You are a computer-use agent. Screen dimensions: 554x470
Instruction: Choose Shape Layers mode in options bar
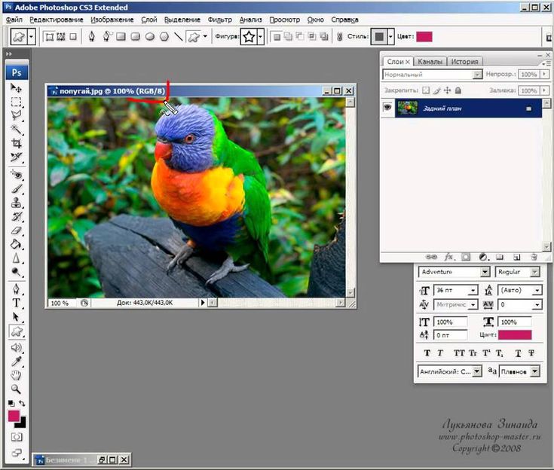[x=50, y=37]
